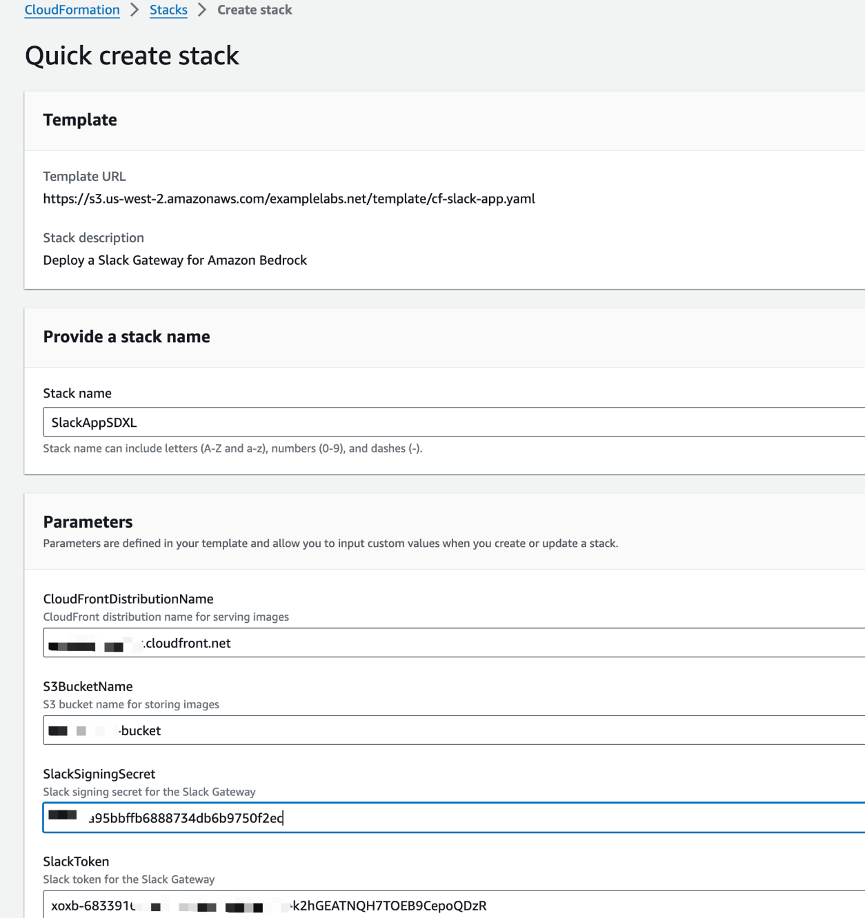Open the CloudFormation breadcrumb link
865x918 pixels.
tap(72, 10)
